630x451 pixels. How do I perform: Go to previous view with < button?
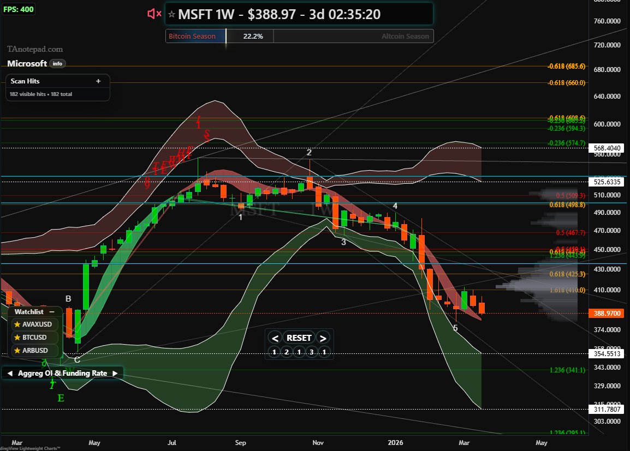[x=275, y=338]
